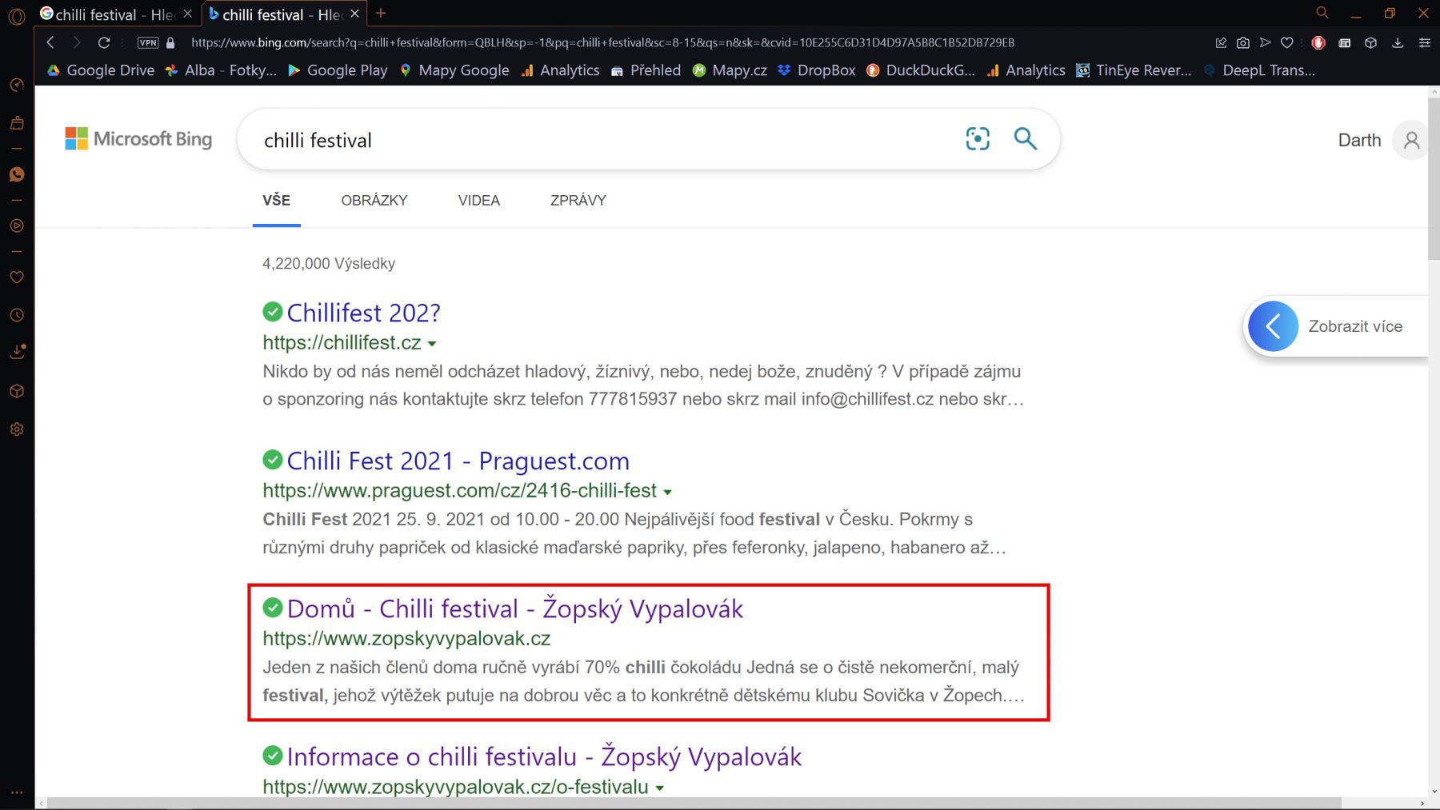This screenshot has height=810, width=1440.
Task: Expand dropdown arrow beside praguest.com URL
Action: coord(667,492)
